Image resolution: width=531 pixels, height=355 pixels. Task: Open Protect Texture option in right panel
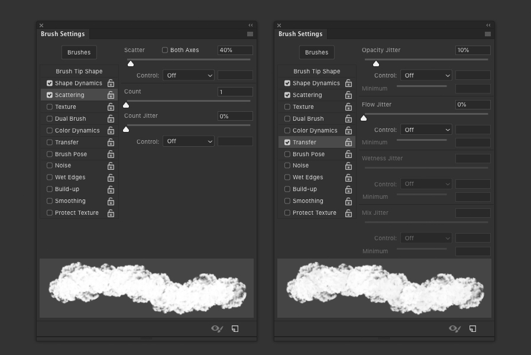315,213
